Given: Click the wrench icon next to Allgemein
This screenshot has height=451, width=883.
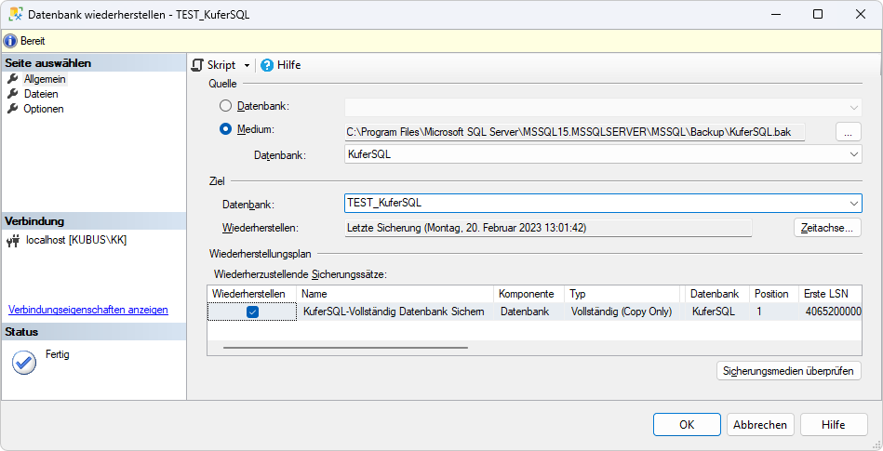Looking at the screenshot, I should point(12,79).
